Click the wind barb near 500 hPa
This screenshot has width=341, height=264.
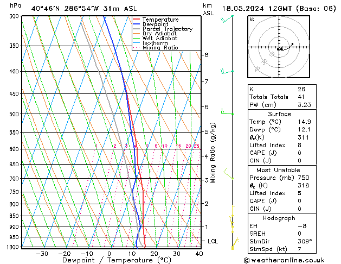point(227,112)
